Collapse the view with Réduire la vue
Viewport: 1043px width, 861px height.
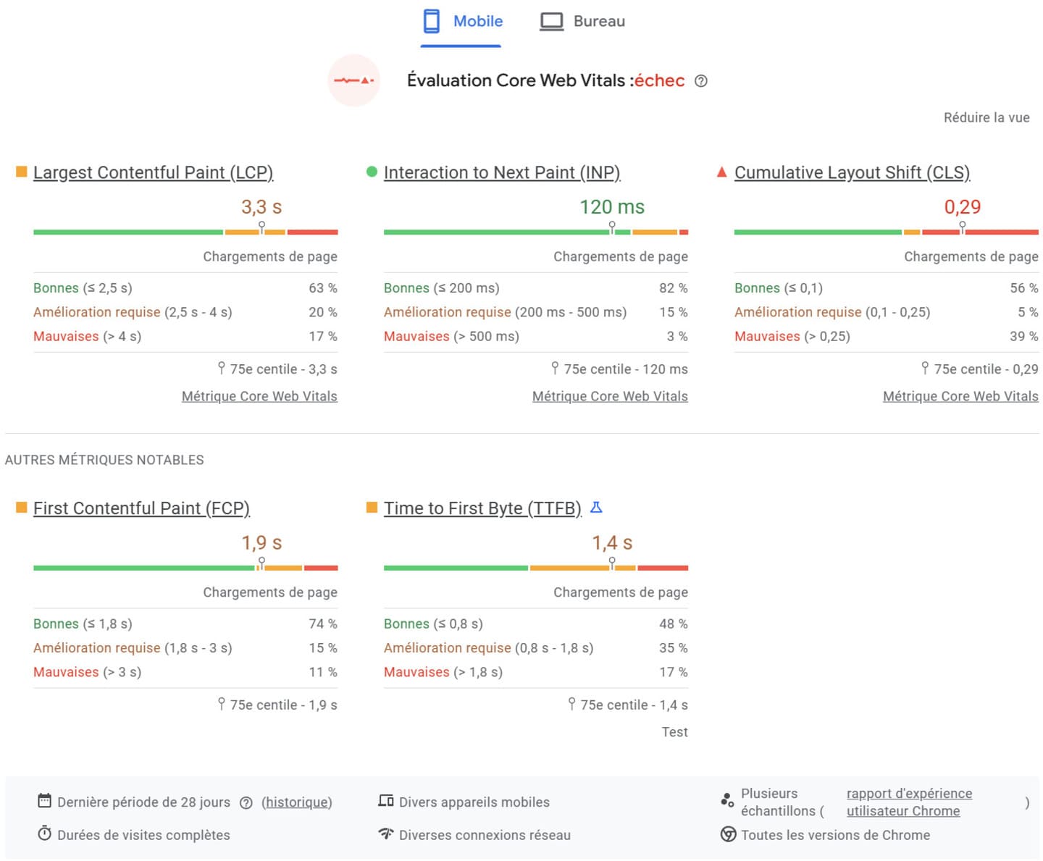coord(986,117)
